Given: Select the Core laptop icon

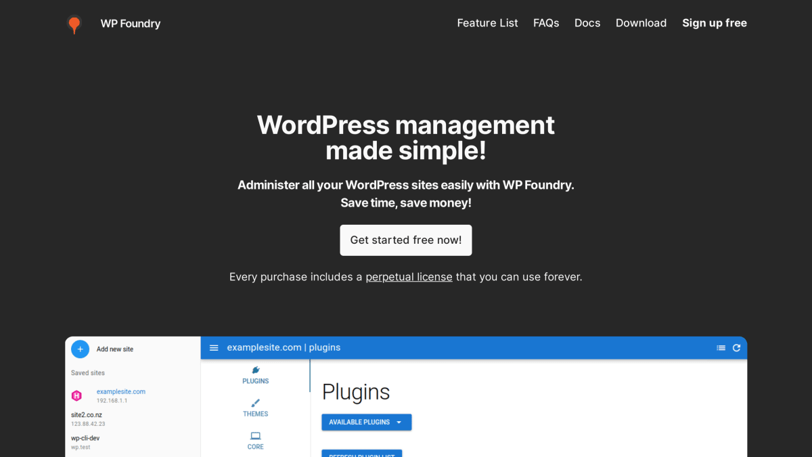Looking at the screenshot, I should click(x=256, y=436).
